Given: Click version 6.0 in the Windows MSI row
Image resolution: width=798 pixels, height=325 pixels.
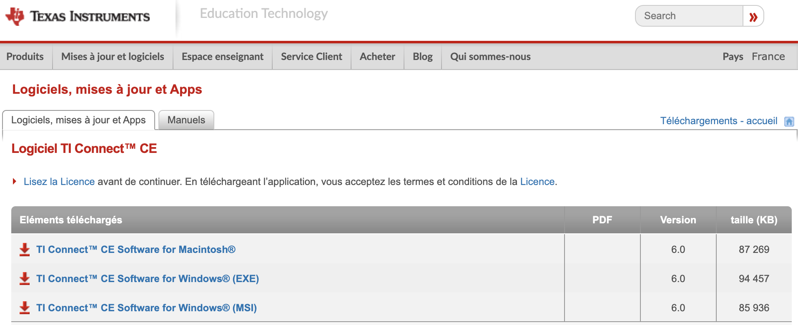Looking at the screenshot, I should [678, 308].
